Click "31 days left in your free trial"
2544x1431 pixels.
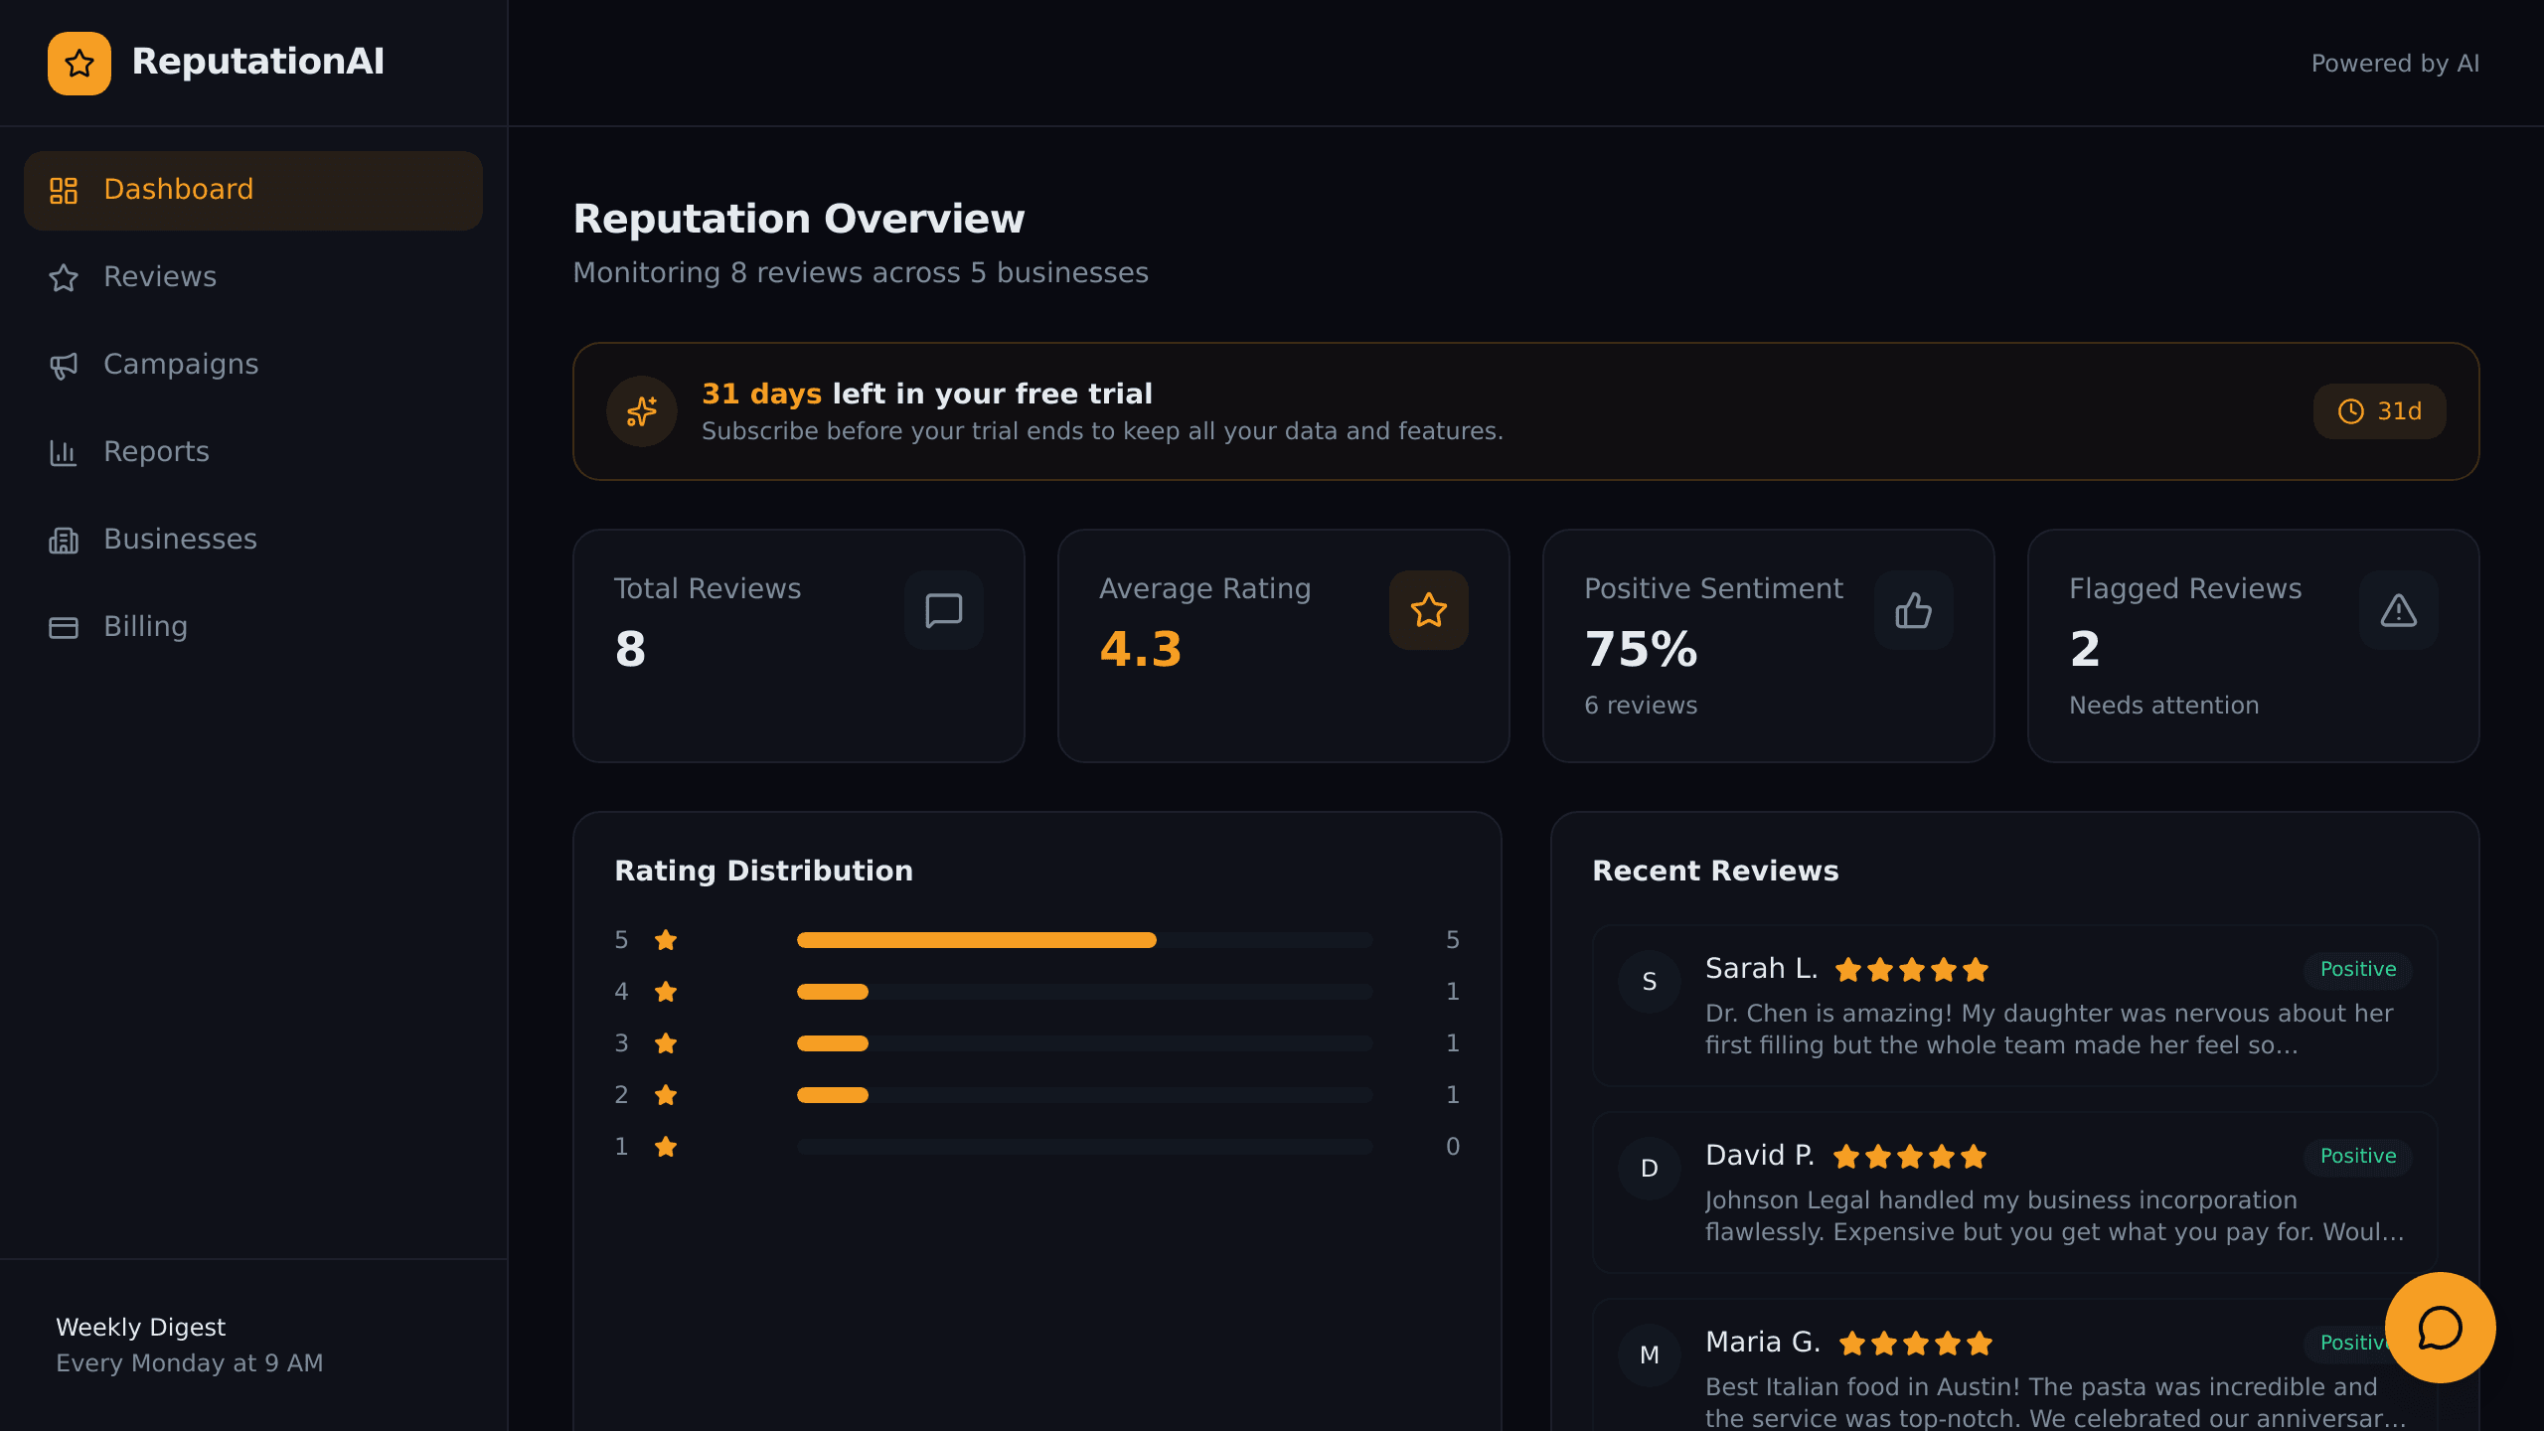pyautogui.click(x=927, y=394)
